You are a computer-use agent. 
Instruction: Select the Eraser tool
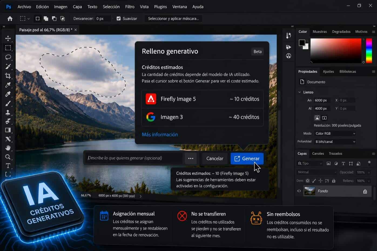pyautogui.click(x=8, y=121)
